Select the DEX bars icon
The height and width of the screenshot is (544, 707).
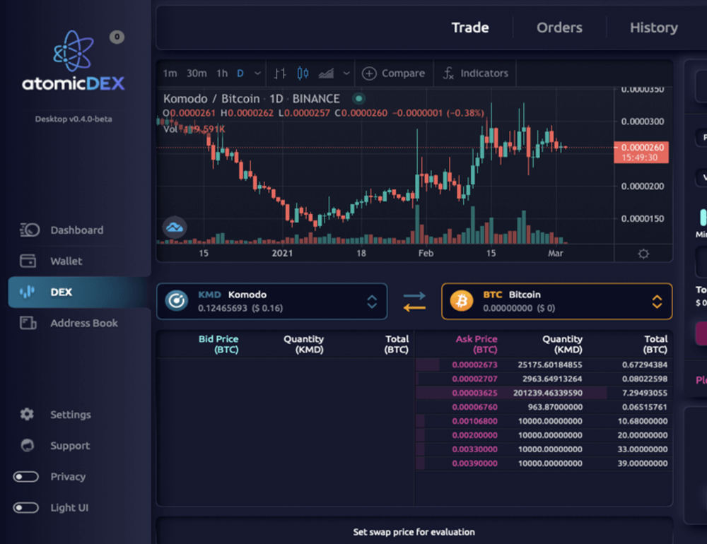click(x=27, y=292)
